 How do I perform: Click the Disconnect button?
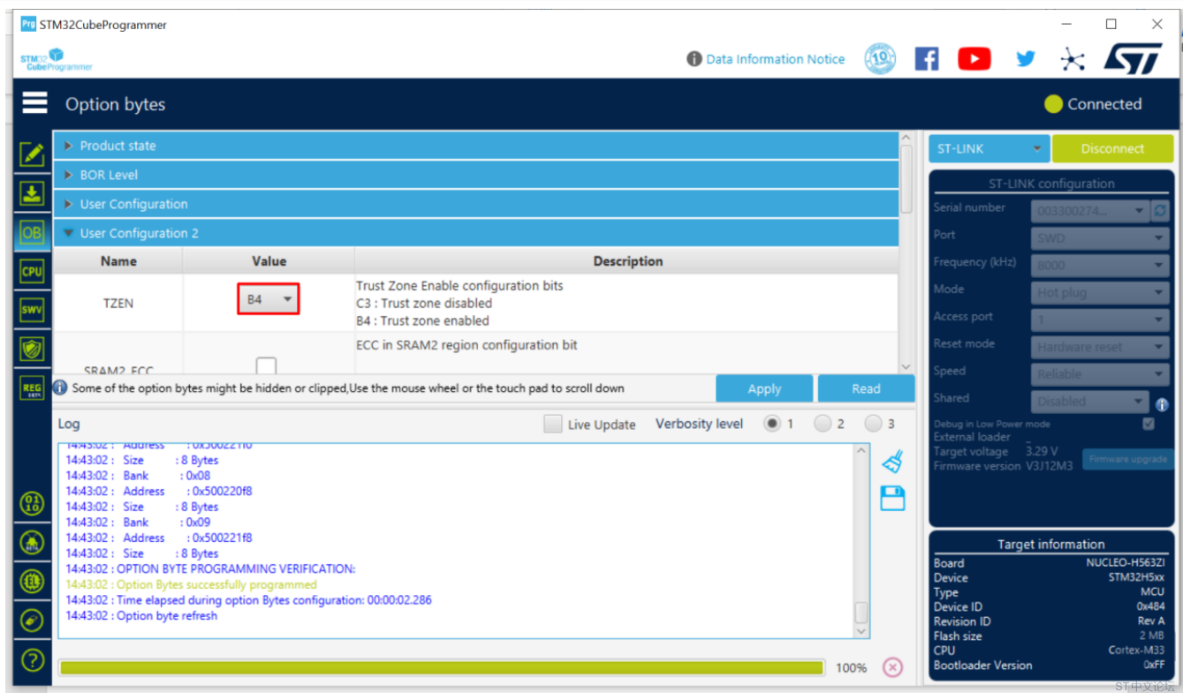pyautogui.click(x=1112, y=148)
